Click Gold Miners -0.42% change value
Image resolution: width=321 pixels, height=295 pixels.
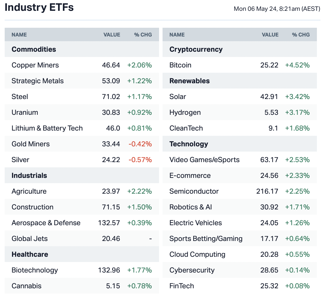tap(140, 144)
